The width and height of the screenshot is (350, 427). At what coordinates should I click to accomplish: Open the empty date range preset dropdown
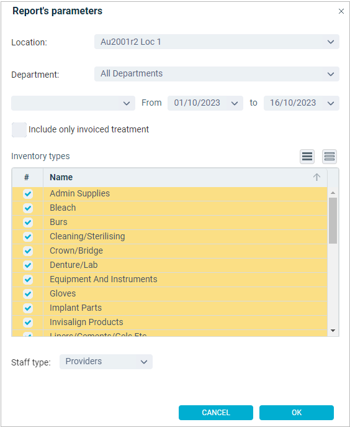tap(73, 103)
